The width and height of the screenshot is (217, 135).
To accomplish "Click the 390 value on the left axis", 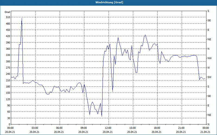I will [x=8, y=43].
